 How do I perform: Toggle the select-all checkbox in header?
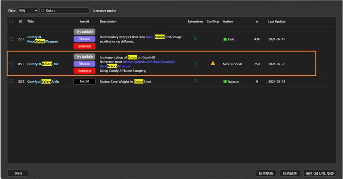(x=11, y=21)
